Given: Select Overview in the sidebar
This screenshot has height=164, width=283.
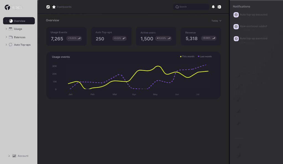Looking at the screenshot, I should pos(19,21).
